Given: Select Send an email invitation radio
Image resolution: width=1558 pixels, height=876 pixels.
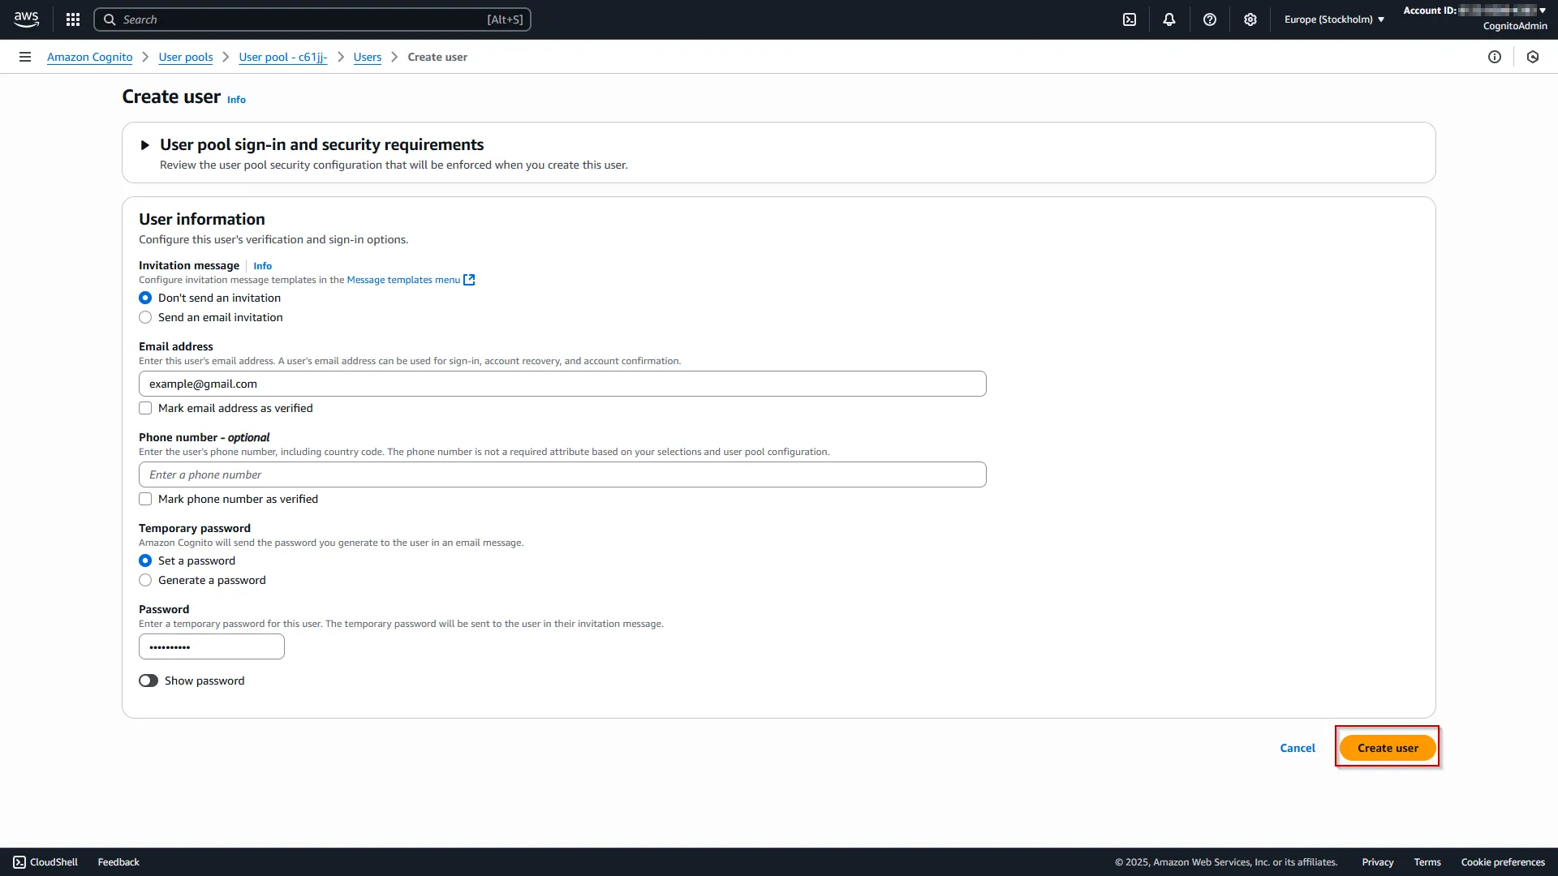Looking at the screenshot, I should pyautogui.click(x=145, y=317).
